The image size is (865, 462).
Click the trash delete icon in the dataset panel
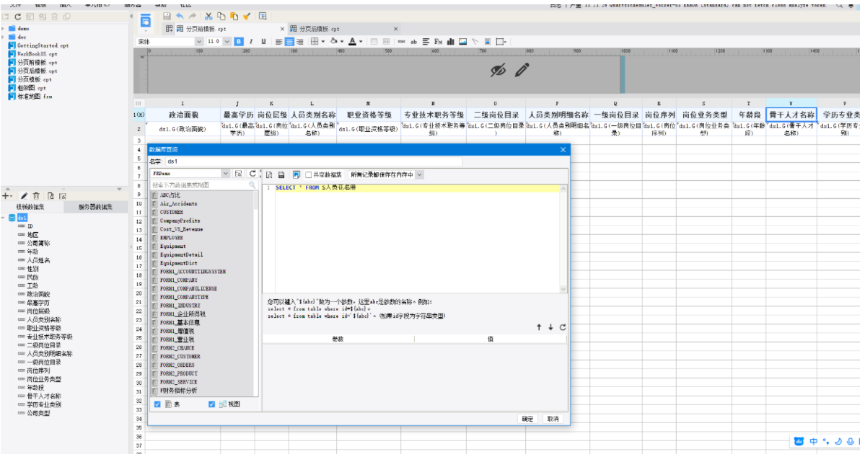[36, 196]
